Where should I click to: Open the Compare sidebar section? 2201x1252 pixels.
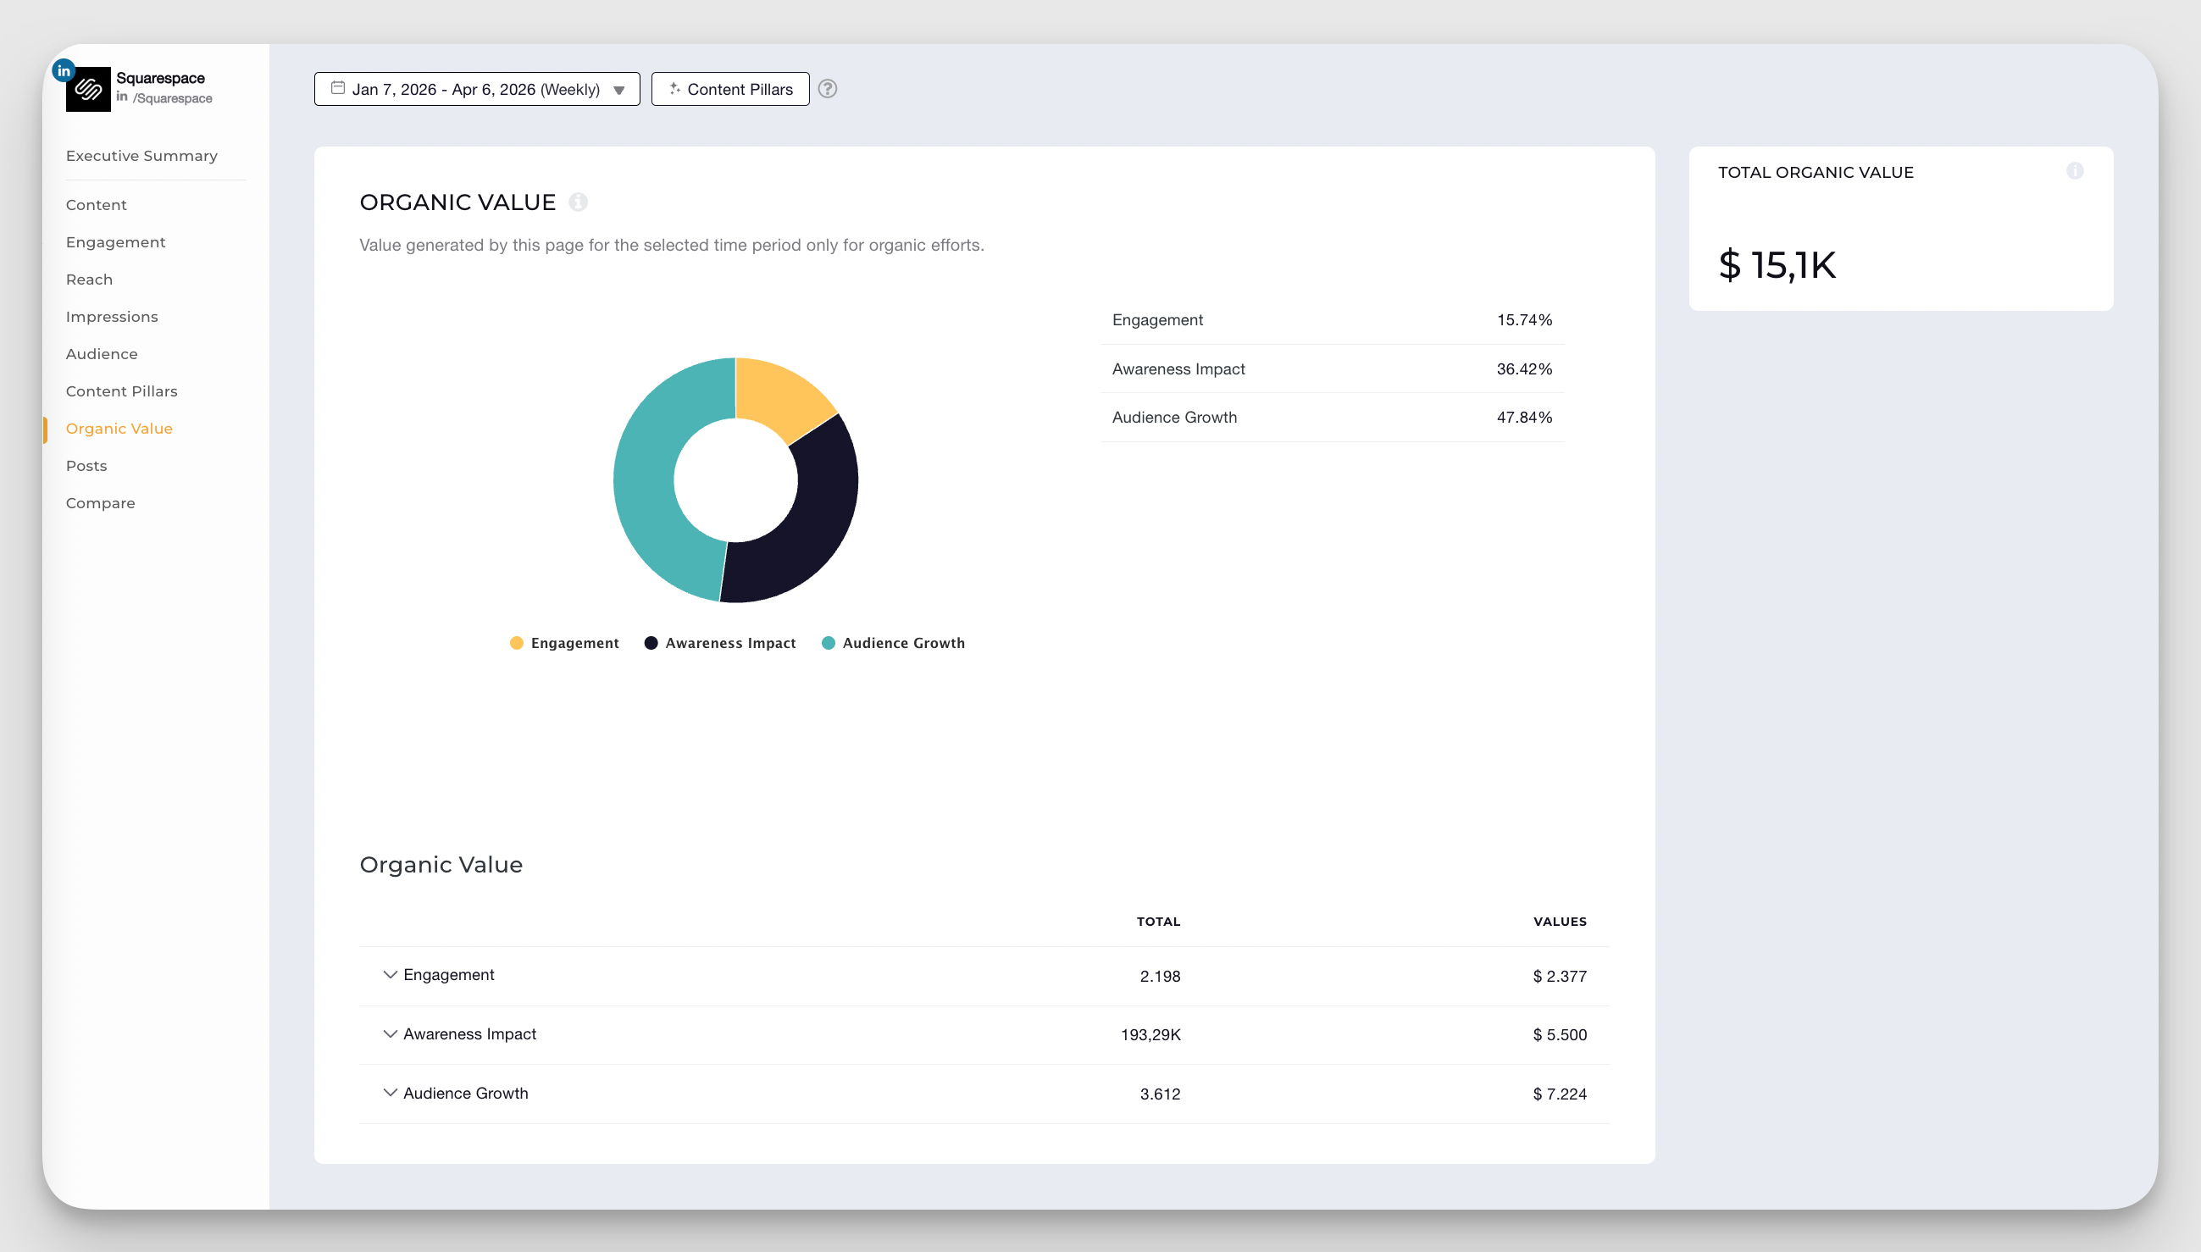100,503
